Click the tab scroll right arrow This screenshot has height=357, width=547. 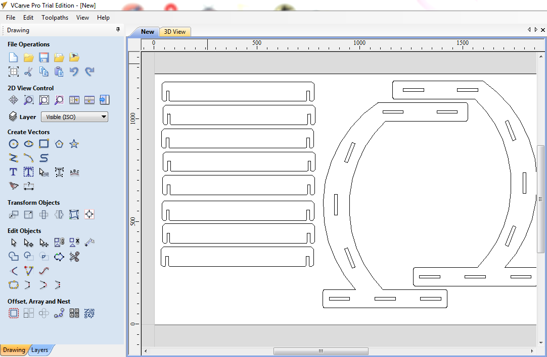point(536,30)
